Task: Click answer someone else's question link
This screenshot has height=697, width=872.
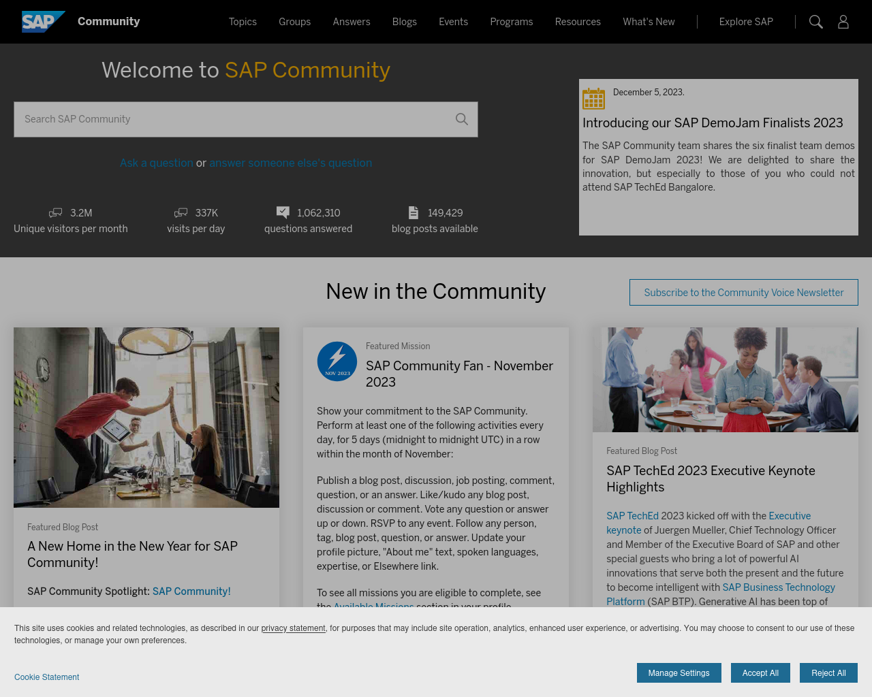Action: click(x=290, y=163)
